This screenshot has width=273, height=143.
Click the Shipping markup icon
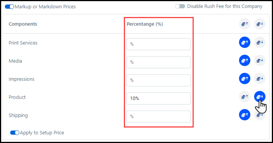point(245,115)
